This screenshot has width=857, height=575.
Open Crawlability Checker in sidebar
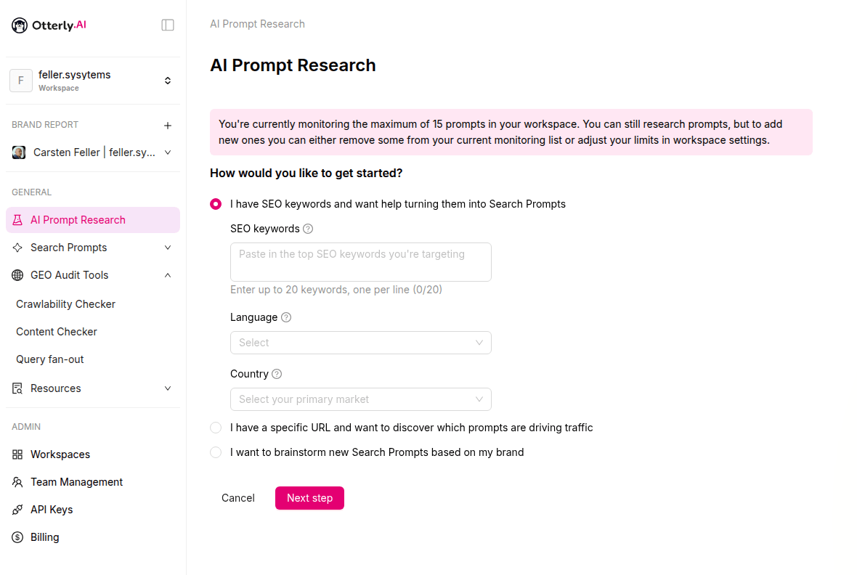pyautogui.click(x=65, y=304)
